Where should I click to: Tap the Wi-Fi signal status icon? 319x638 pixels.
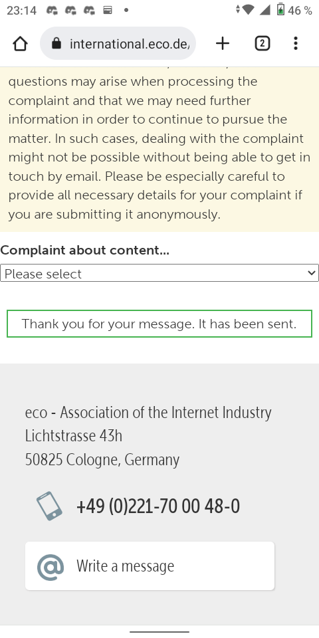[x=247, y=10]
